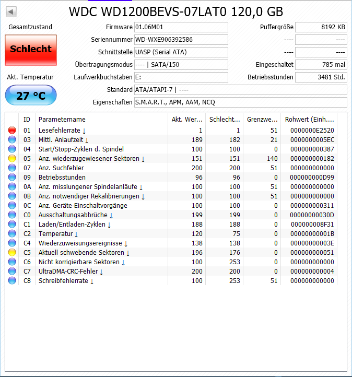The image size is (352, 377).
Task: Click the 27 °C temperature indicator
Action: coord(31,95)
